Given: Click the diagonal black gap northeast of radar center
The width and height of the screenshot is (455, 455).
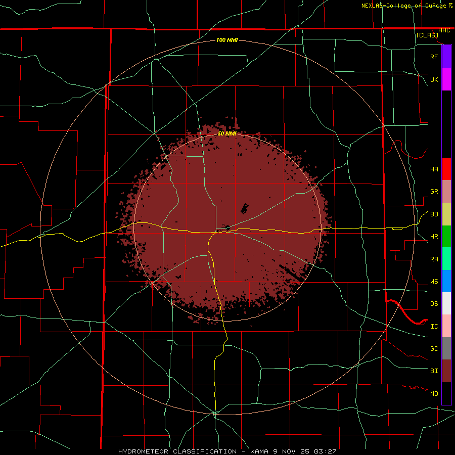Looking at the screenshot, I should tap(245, 208).
